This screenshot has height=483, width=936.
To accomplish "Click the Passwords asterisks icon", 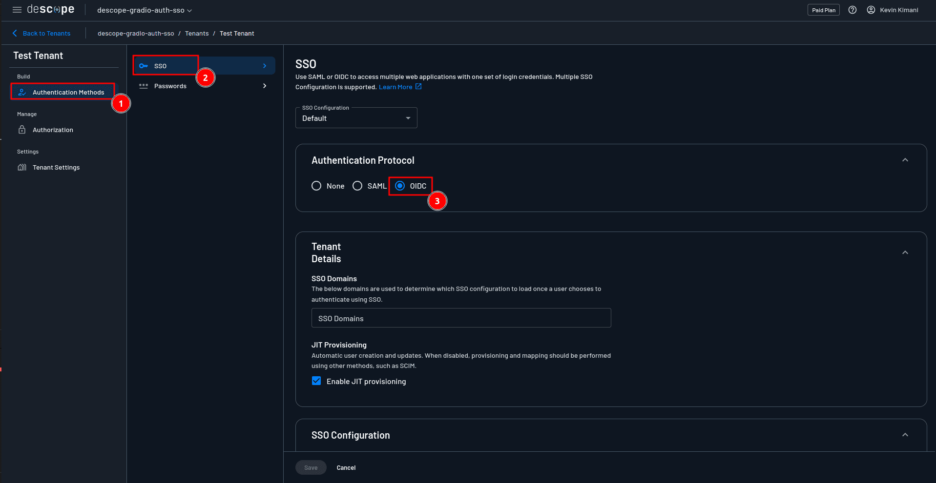I will [143, 86].
